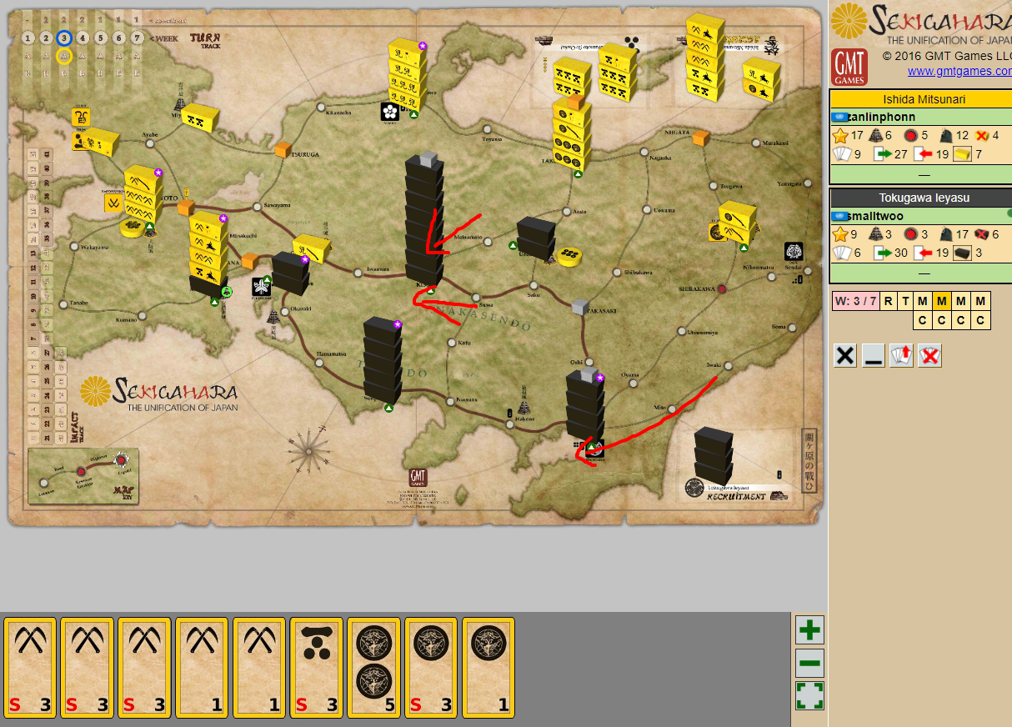Click the gray cube at Takasaki
Screen dimensions: 1012x727
pos(580,306)
